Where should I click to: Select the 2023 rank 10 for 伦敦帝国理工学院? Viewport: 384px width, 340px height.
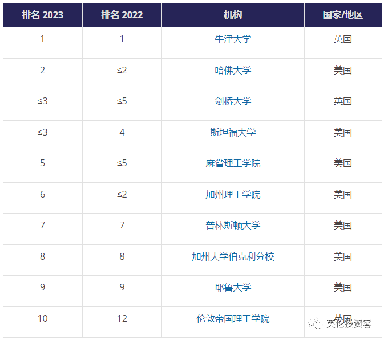43,318
